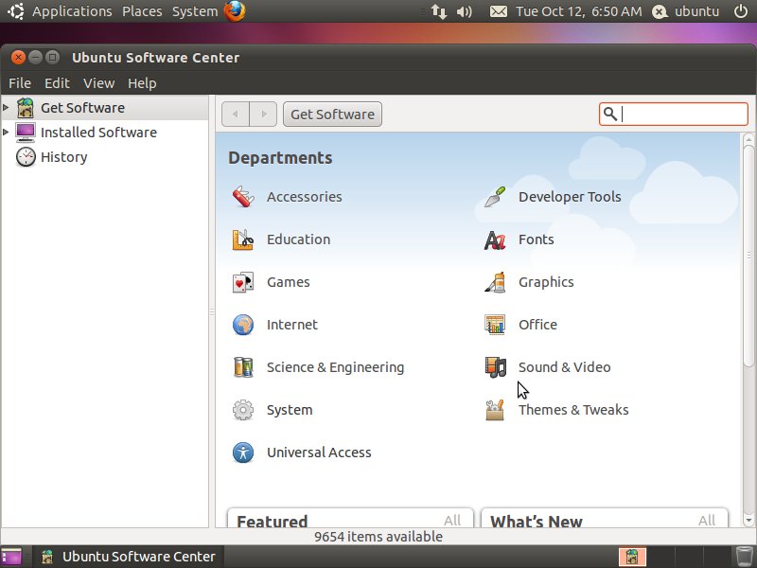Open the Places menu in top panel
Image resolution: width=757 pixels, height=568 pixels.
point(142,11)
